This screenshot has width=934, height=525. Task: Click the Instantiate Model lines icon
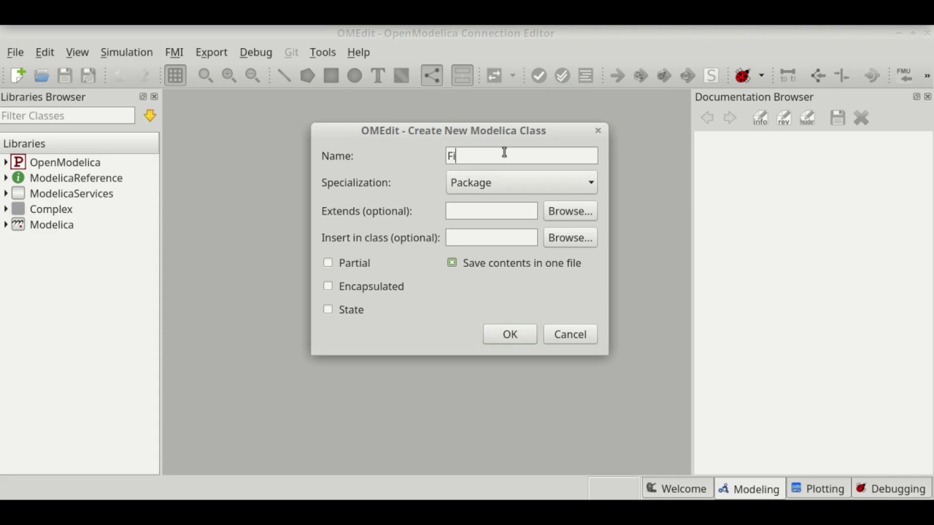(585, 75)
